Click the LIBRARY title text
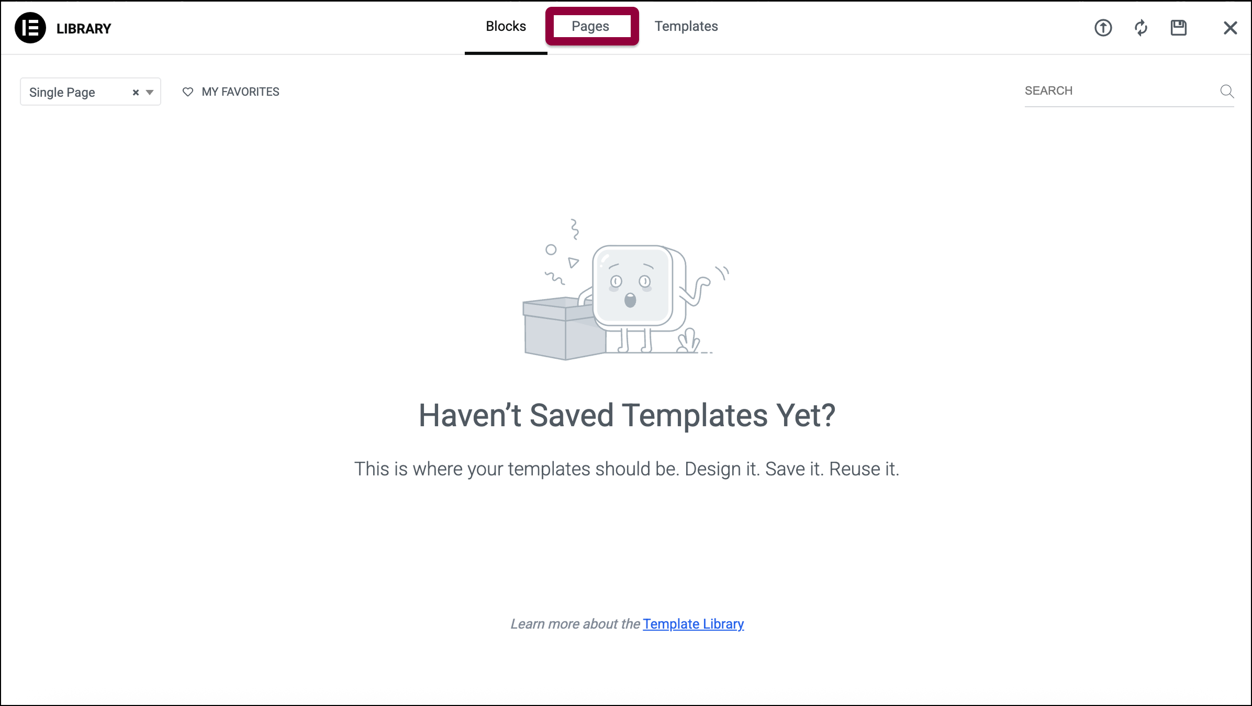The image size is (1252, 706). pos(84,29)
